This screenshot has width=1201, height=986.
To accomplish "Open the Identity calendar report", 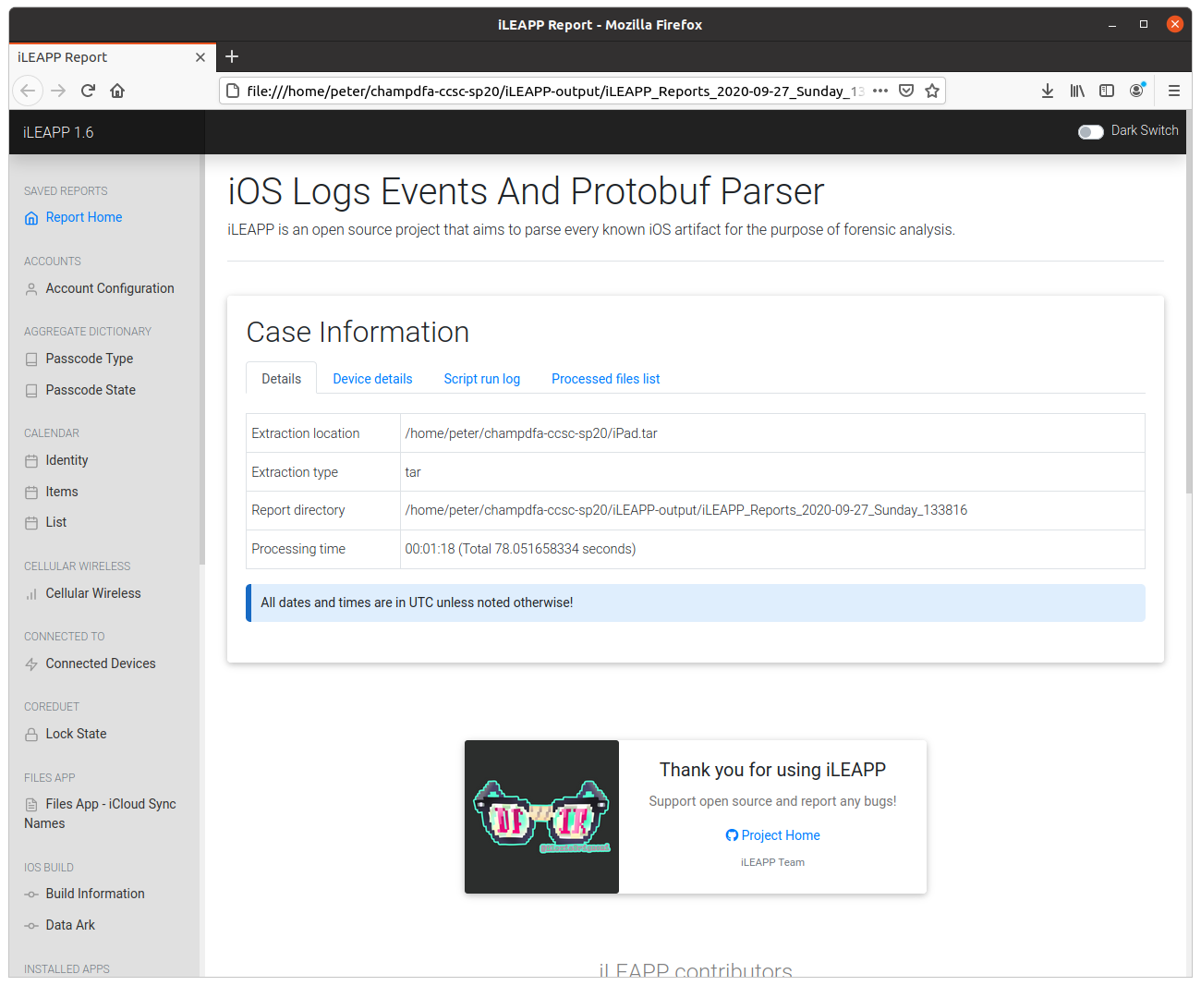I will pyautogui.click(x=67, y=460).
